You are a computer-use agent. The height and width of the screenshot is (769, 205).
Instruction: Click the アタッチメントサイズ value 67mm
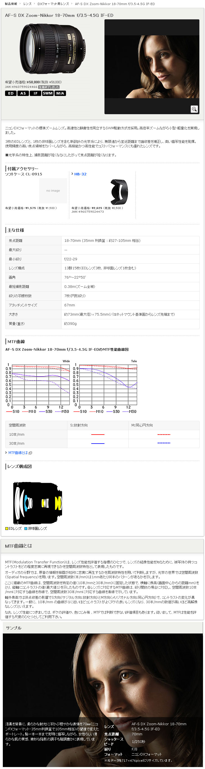tap(70, 305)
